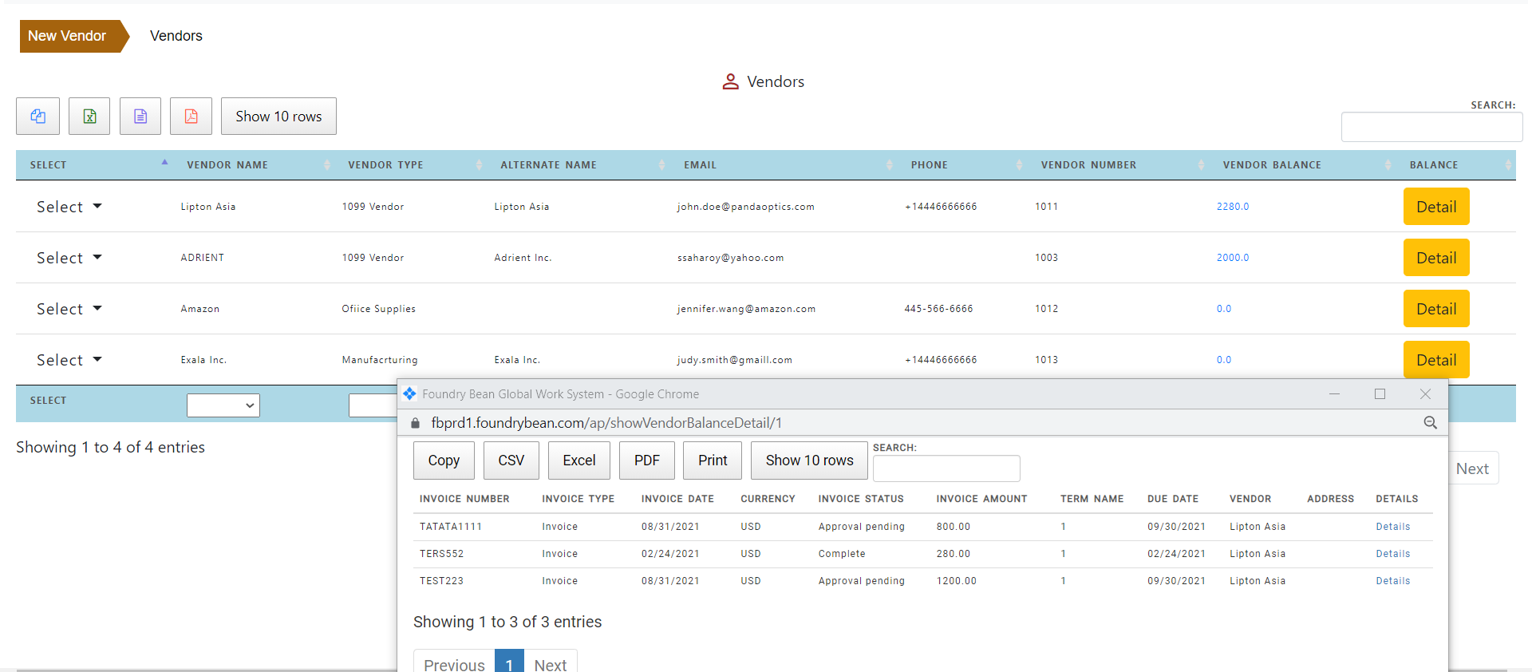Export vendors with the Excel icon button
The image size is (1532, 672).
[x=89, y=117]
